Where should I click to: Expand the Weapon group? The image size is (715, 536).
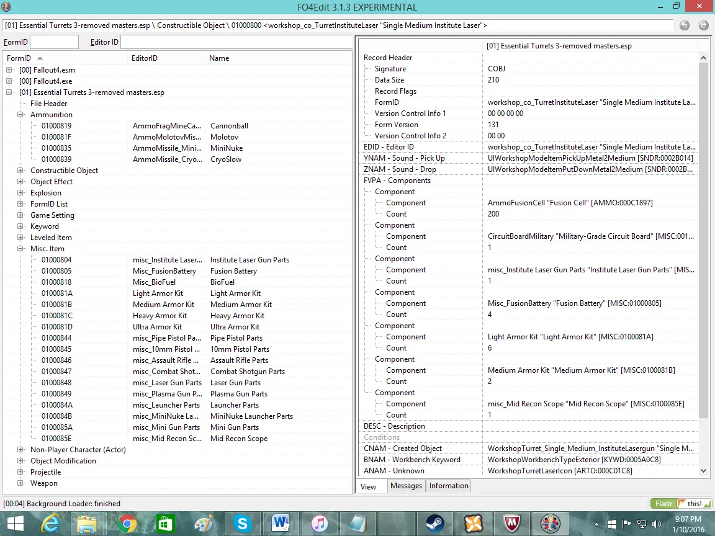tap(20, 483)
